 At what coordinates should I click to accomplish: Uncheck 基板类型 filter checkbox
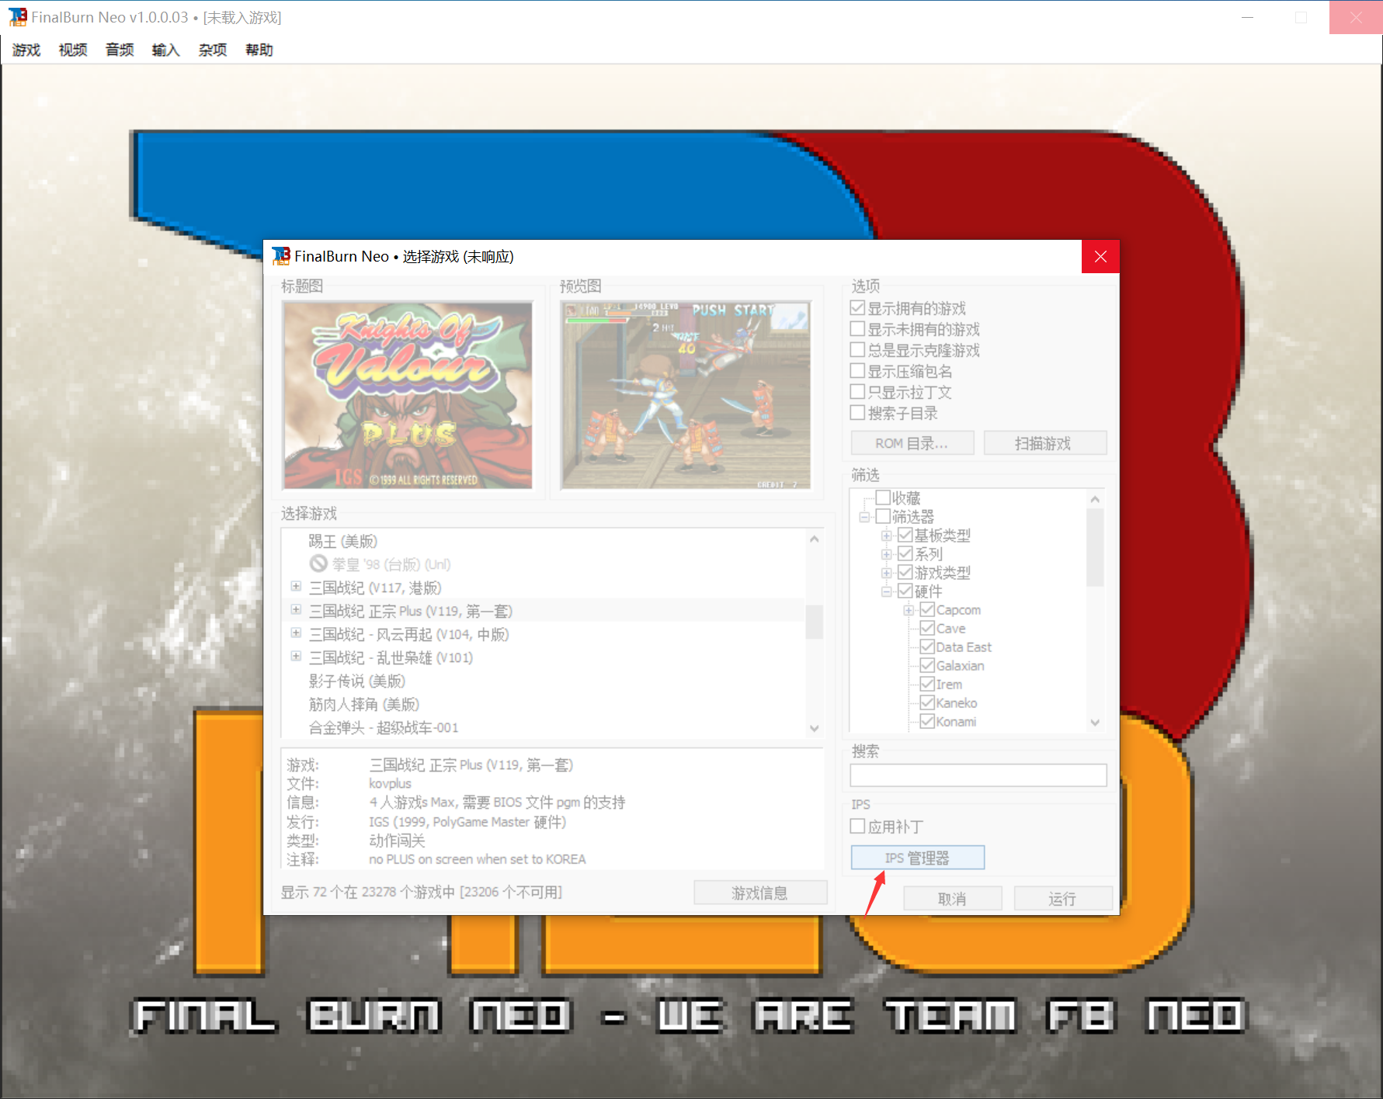[x=905, y=535]
